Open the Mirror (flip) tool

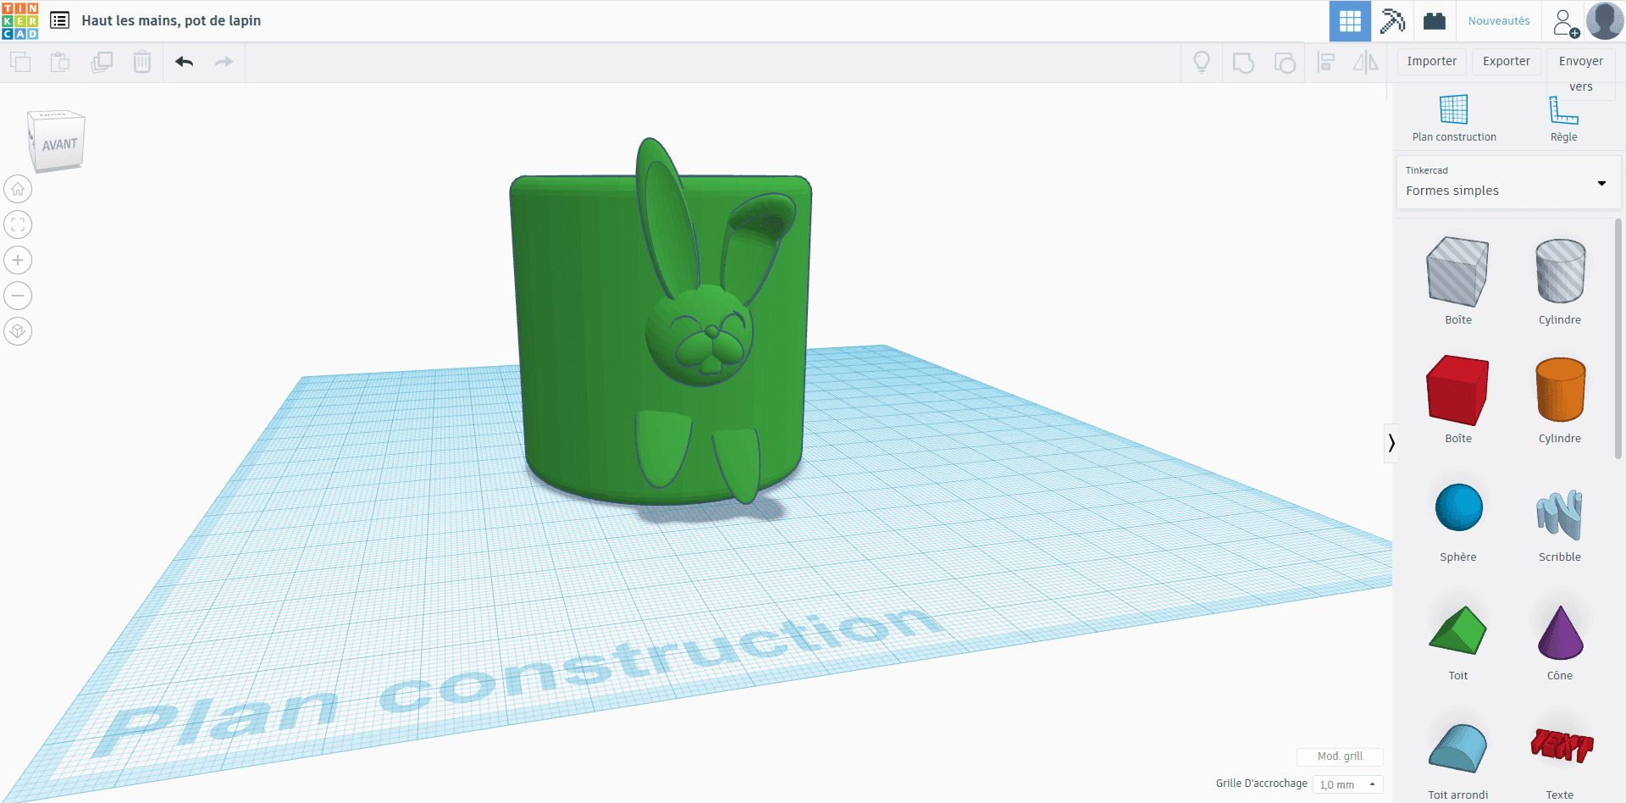click(x=1364, y=62)
